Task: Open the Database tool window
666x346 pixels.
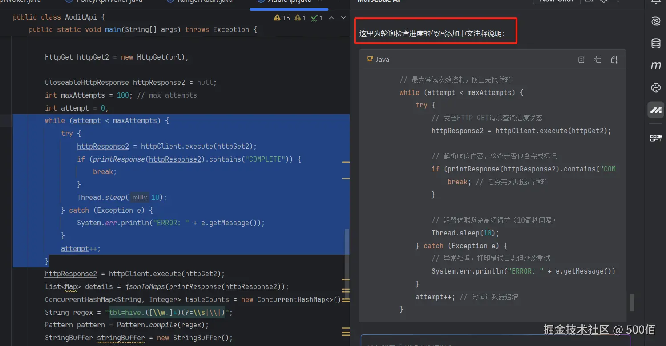Action: pos(656,43)
